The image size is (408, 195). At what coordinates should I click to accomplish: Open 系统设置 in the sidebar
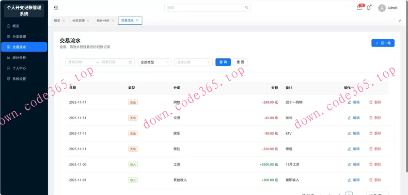coord(24,79)
